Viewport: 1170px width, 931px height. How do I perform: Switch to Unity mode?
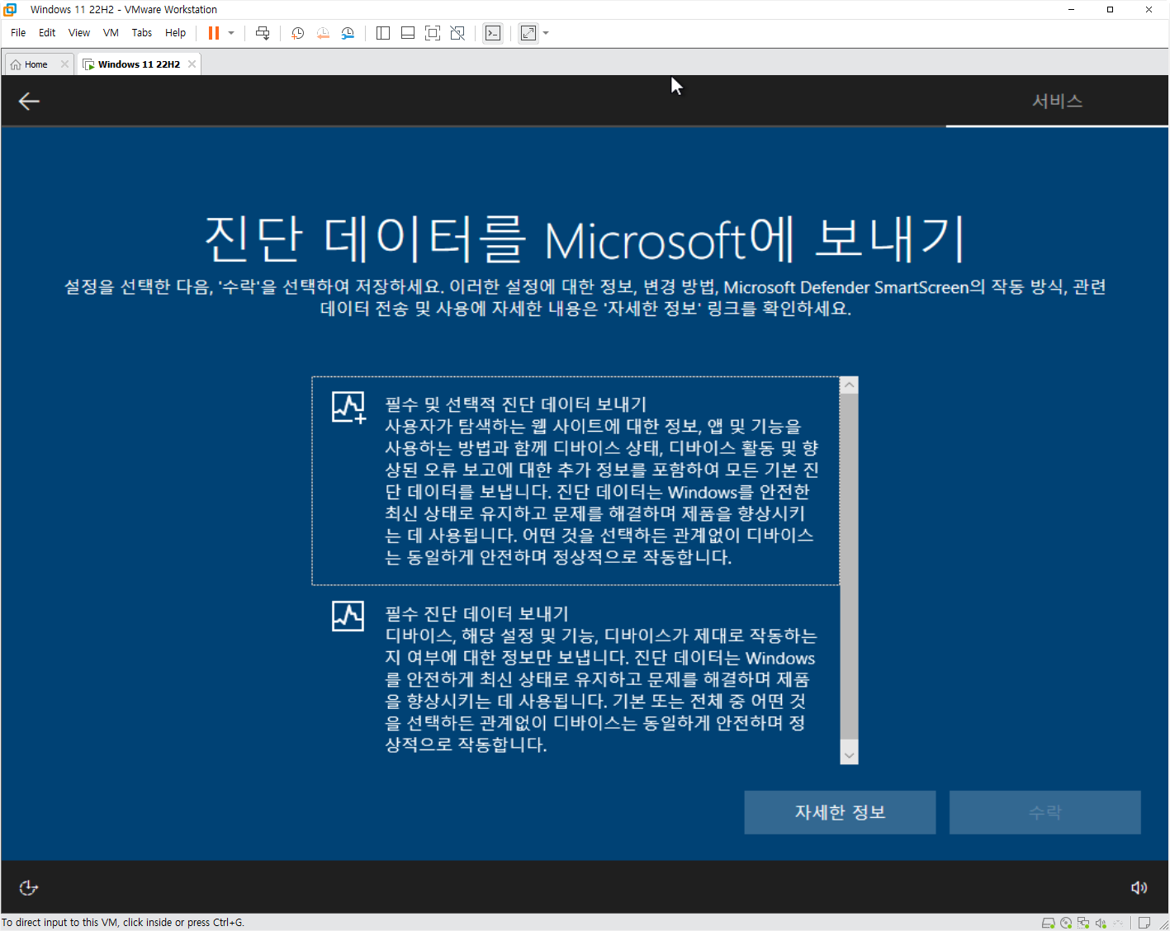click(457, 33)
